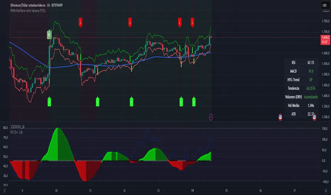
Task: Click the -100,0 momentum scale label
Action: (x=325, y=182)
